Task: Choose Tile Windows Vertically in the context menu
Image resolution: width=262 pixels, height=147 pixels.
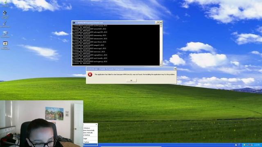Action: (90, 133)
